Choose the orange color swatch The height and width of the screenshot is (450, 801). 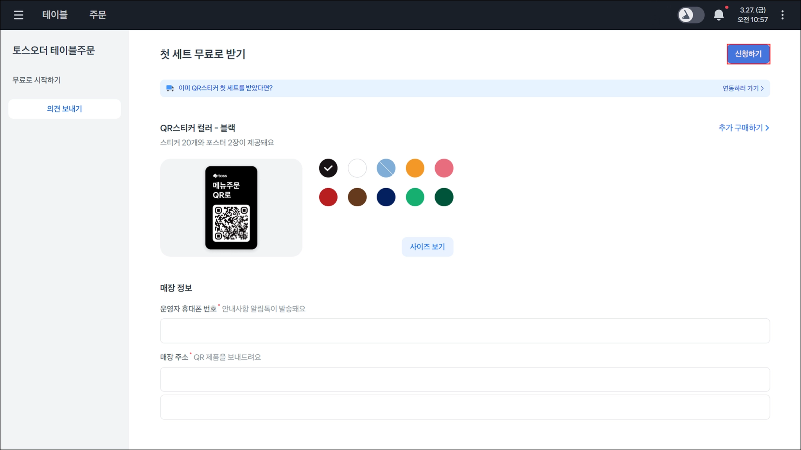point(415,168)
